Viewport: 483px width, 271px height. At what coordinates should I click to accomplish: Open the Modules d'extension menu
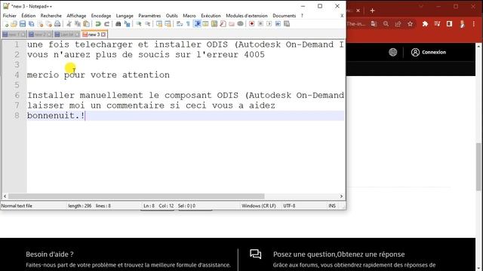[x=247, y=16]
